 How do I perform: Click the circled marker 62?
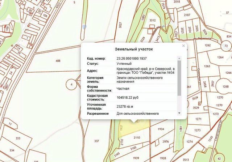click(x=219, y=158)
